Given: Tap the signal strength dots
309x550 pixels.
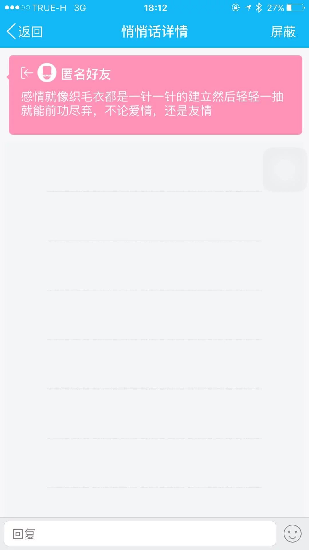Looking at the screenshot, I should 17,8.
